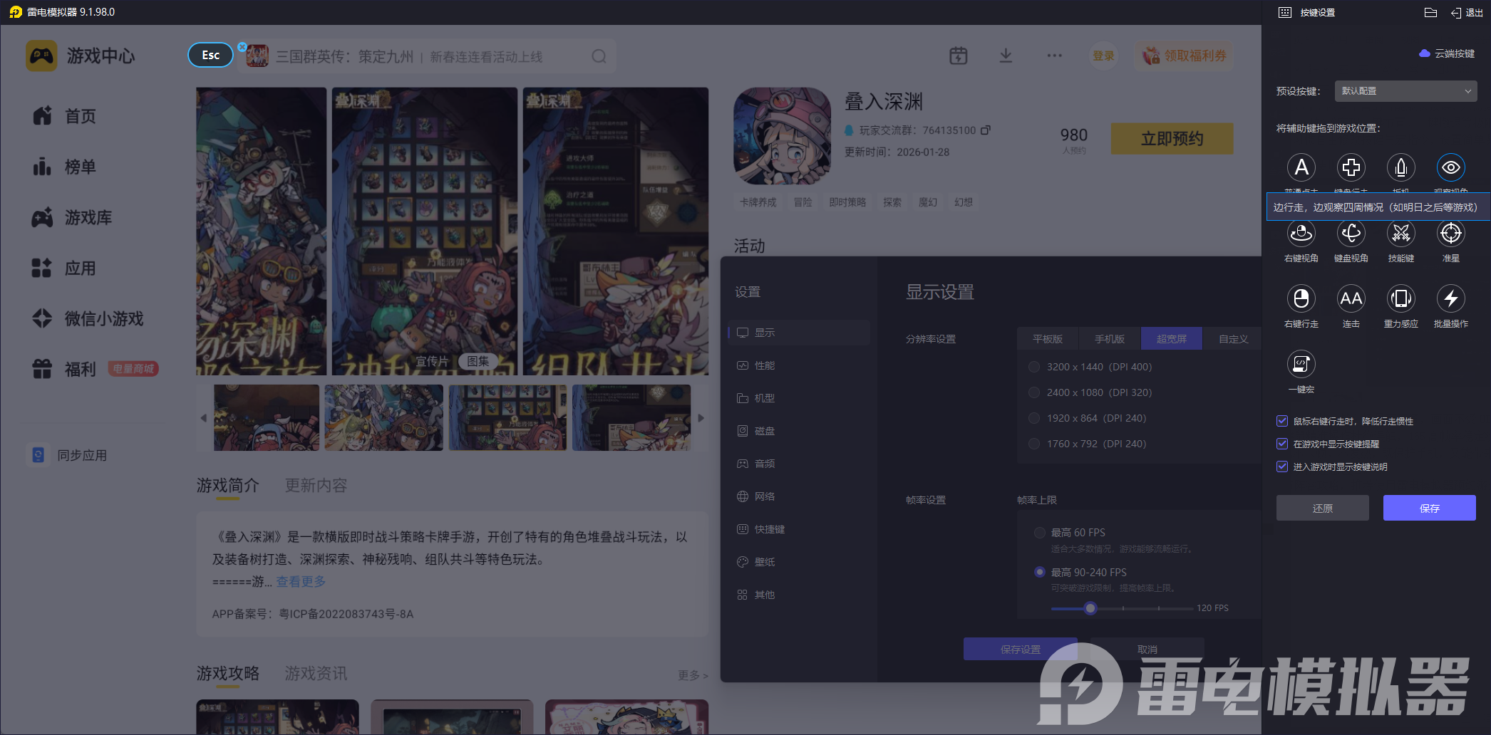The height and width of the screenshot is (735, 1491).
Task: Click 更多 next to 游戏攻略
Action: click(693, 675)
